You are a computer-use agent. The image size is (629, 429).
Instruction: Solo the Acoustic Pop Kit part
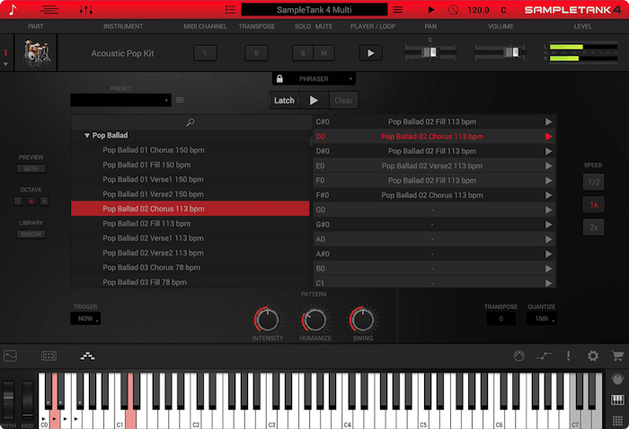[x=303, y=53]
